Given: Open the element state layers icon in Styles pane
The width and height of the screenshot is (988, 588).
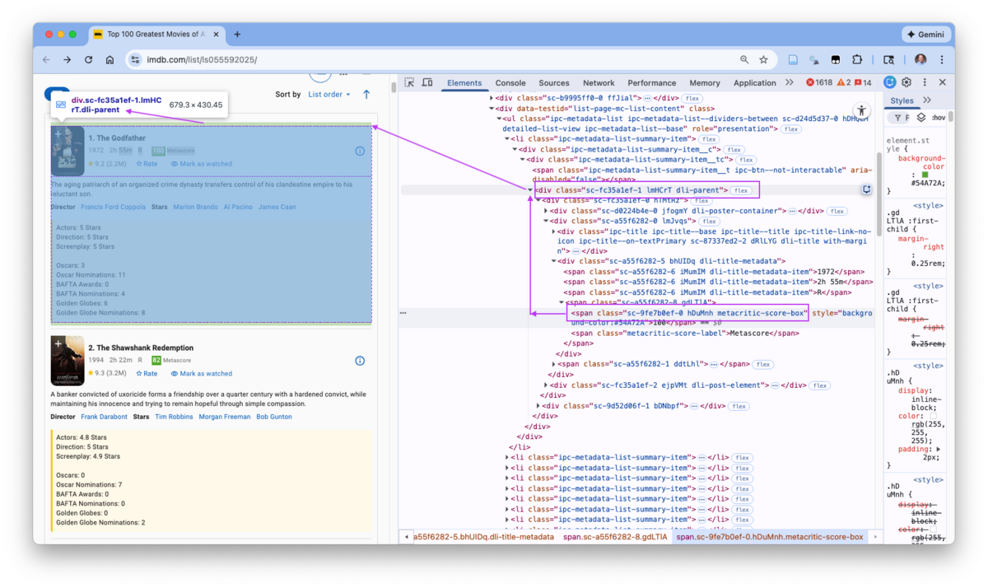Looking at the screenshot, I should pos(920,117).
